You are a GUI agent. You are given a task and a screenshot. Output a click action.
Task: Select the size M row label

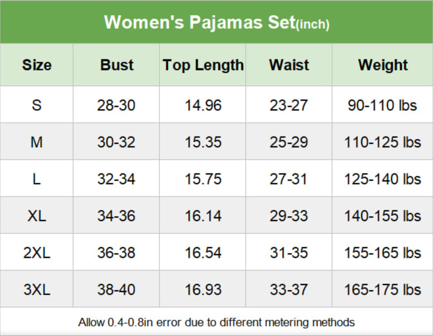click(37, 142)
